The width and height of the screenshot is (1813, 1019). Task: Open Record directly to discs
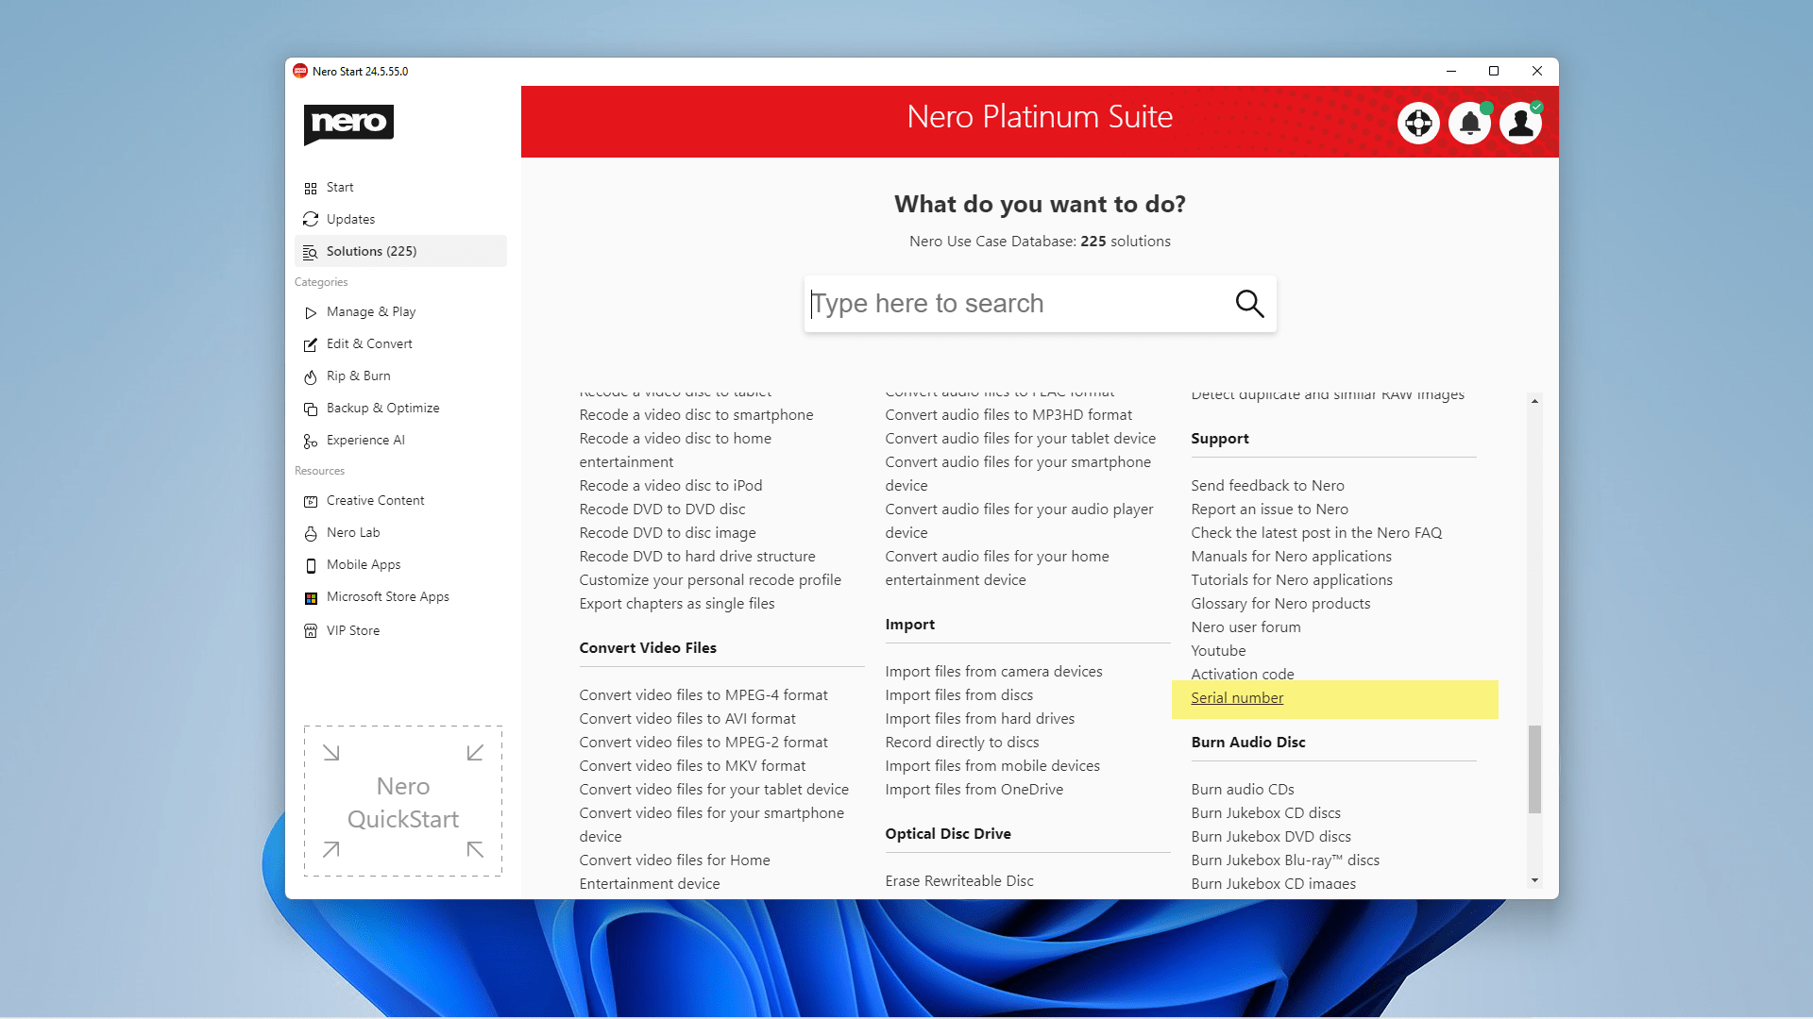point(961,743)
